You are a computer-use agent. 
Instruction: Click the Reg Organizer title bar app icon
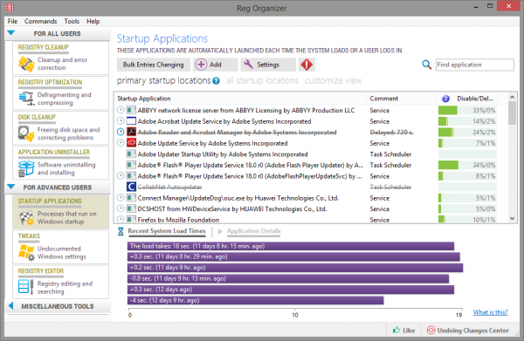10,7
